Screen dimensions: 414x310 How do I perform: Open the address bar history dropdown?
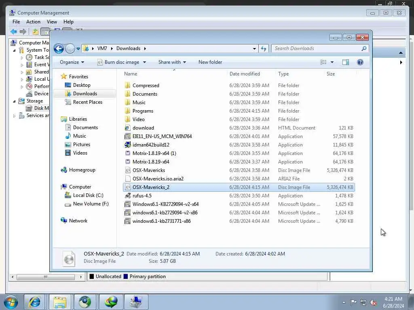click(x=254, y=49)
